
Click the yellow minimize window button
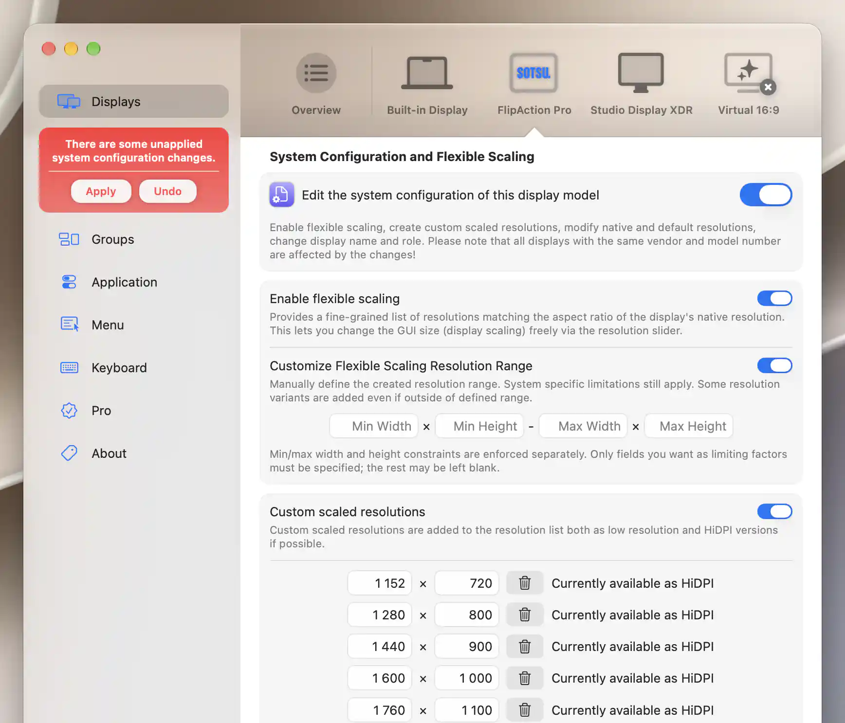point(71,49)
